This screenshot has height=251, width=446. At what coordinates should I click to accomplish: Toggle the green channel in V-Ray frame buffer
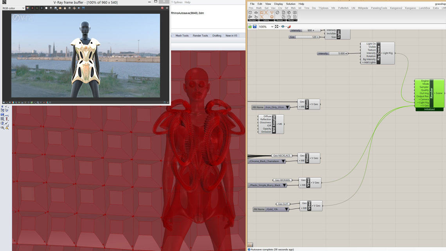37,8
